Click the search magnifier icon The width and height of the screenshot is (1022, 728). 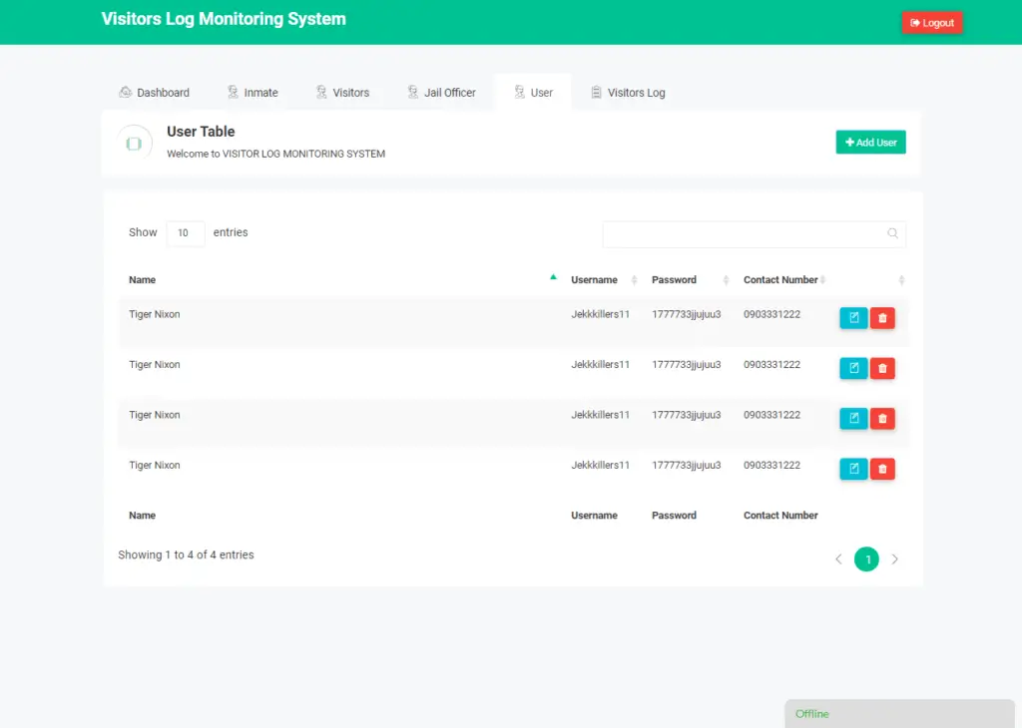point(892,232)
